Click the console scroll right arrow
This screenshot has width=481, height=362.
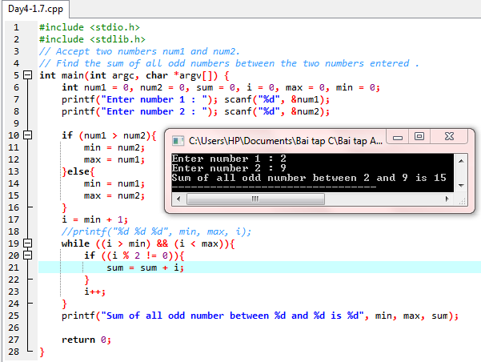tap(447, 199)
